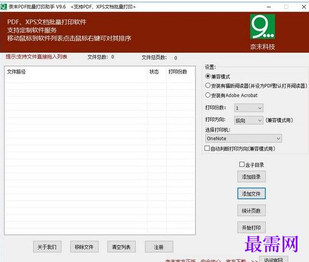This screenshot has height=262, width=309.
Task: Click the 移除文件 button
Action: tap(84, 247)
